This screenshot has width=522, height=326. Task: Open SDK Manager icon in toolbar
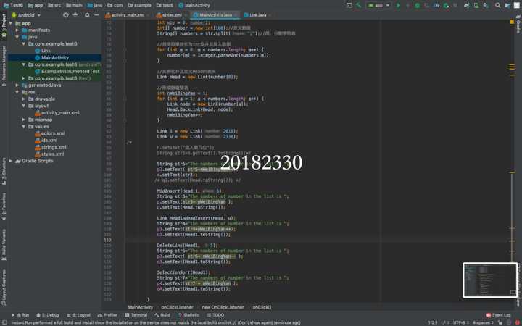[486, 5]
